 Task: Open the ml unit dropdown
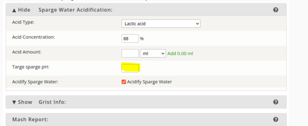point(153,53)
